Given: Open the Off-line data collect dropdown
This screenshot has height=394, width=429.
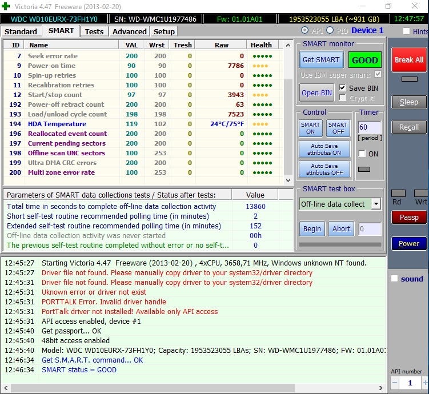Looking at the screenshot, I should coord(375,204).
